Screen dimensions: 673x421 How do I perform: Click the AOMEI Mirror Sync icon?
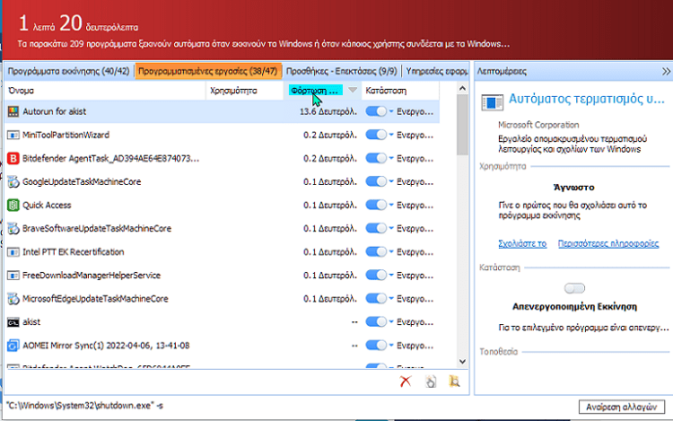click(x=13, y=346)
